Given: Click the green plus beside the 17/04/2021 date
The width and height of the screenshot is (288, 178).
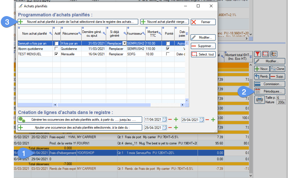Looking at the screenshot, I should pyautogui.click(x=176, y=120).
